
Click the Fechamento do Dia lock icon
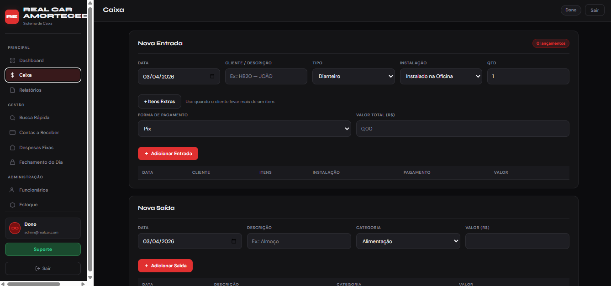(x=12, y=162)
